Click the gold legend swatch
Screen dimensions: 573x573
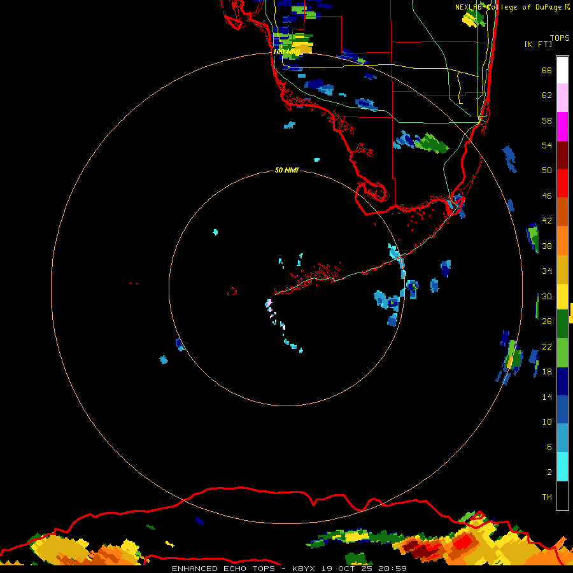pyautogui.click(x=562, y=269)
